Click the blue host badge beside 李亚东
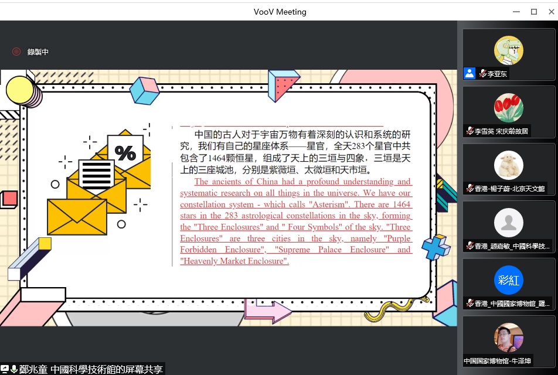Viewport: 558px width, 375px height. [x=469, y=73]
